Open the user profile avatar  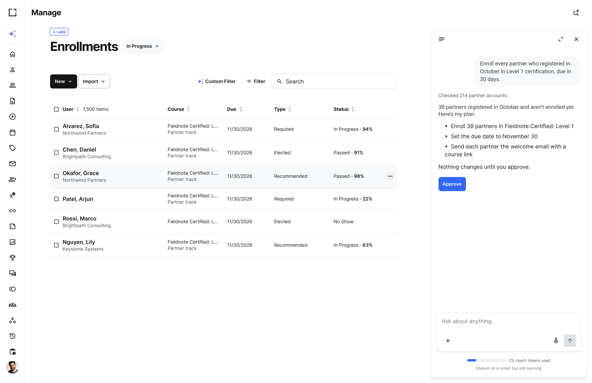13,367
